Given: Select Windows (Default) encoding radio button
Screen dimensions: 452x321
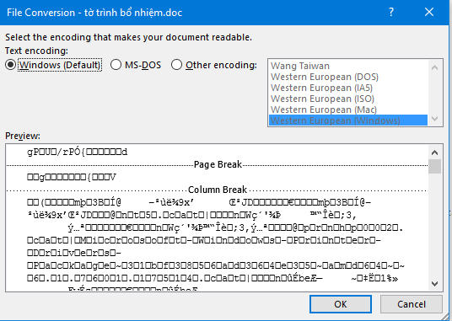Looking at the screenshot, I should coord(11,65).
